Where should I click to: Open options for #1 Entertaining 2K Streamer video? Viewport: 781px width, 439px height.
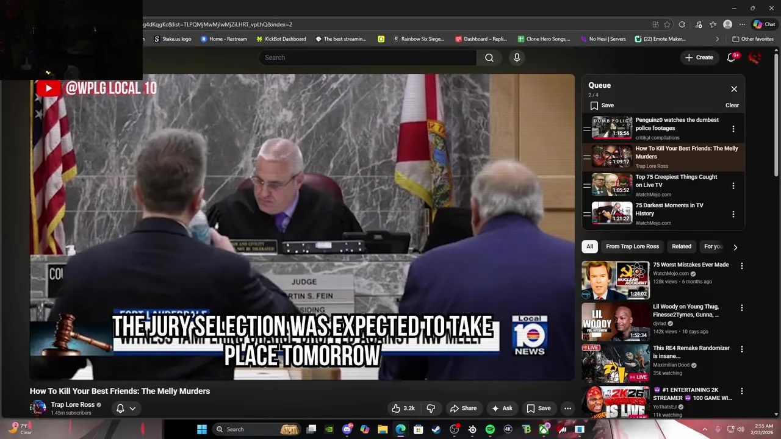point(742,391)
